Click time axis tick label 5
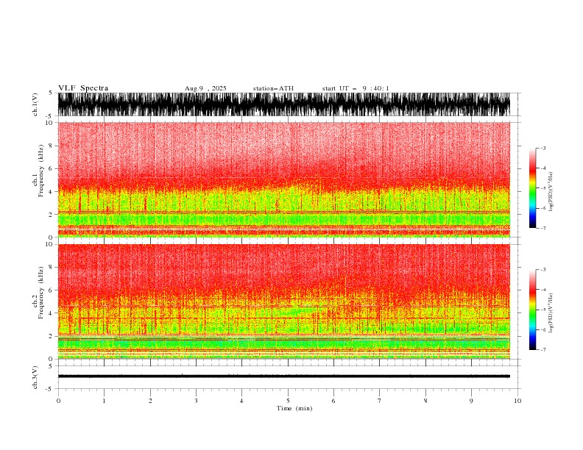 [x=288, y=401]
